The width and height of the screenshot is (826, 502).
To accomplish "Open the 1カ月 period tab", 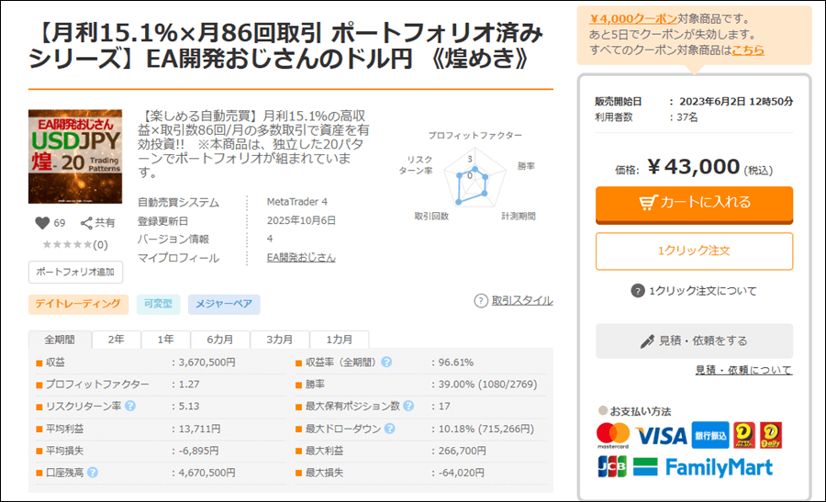I will tap(339, 339).
